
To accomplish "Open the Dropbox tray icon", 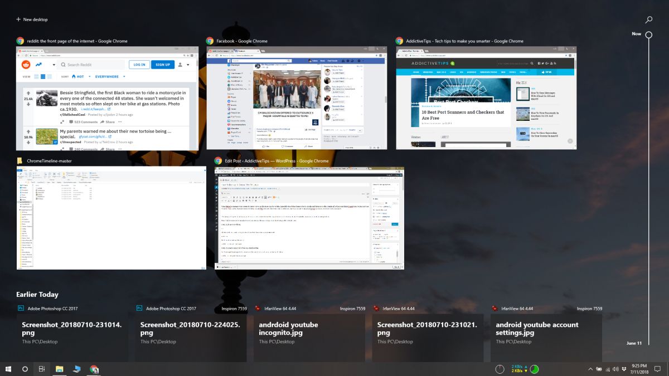I will (x=624, y=369).
